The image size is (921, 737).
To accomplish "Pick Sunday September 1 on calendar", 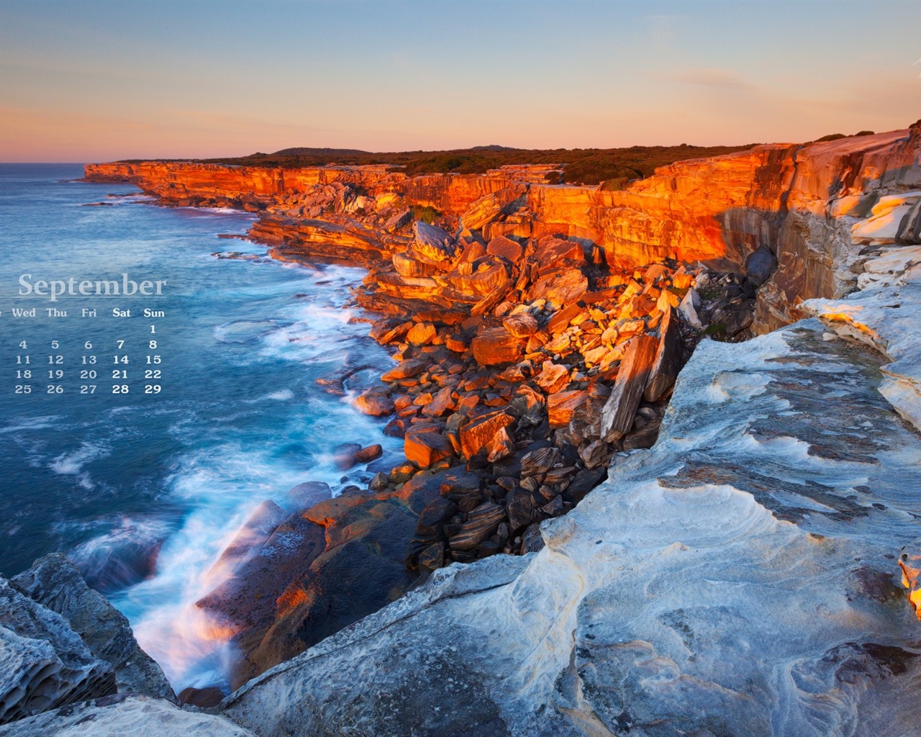I will coord(153,329).
